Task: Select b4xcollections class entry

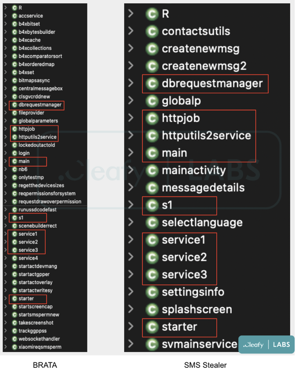Action: (x=35, y=48)
